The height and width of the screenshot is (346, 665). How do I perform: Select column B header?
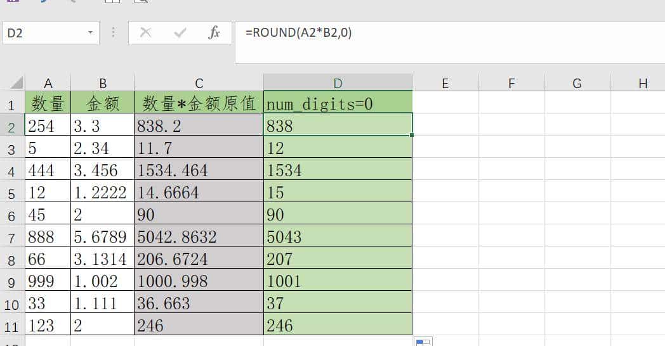[x=103, y=82]
